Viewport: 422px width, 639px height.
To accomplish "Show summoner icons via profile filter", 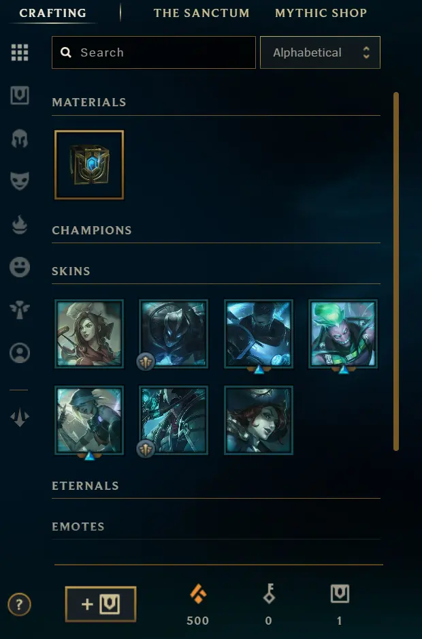I will click(20, 353).
